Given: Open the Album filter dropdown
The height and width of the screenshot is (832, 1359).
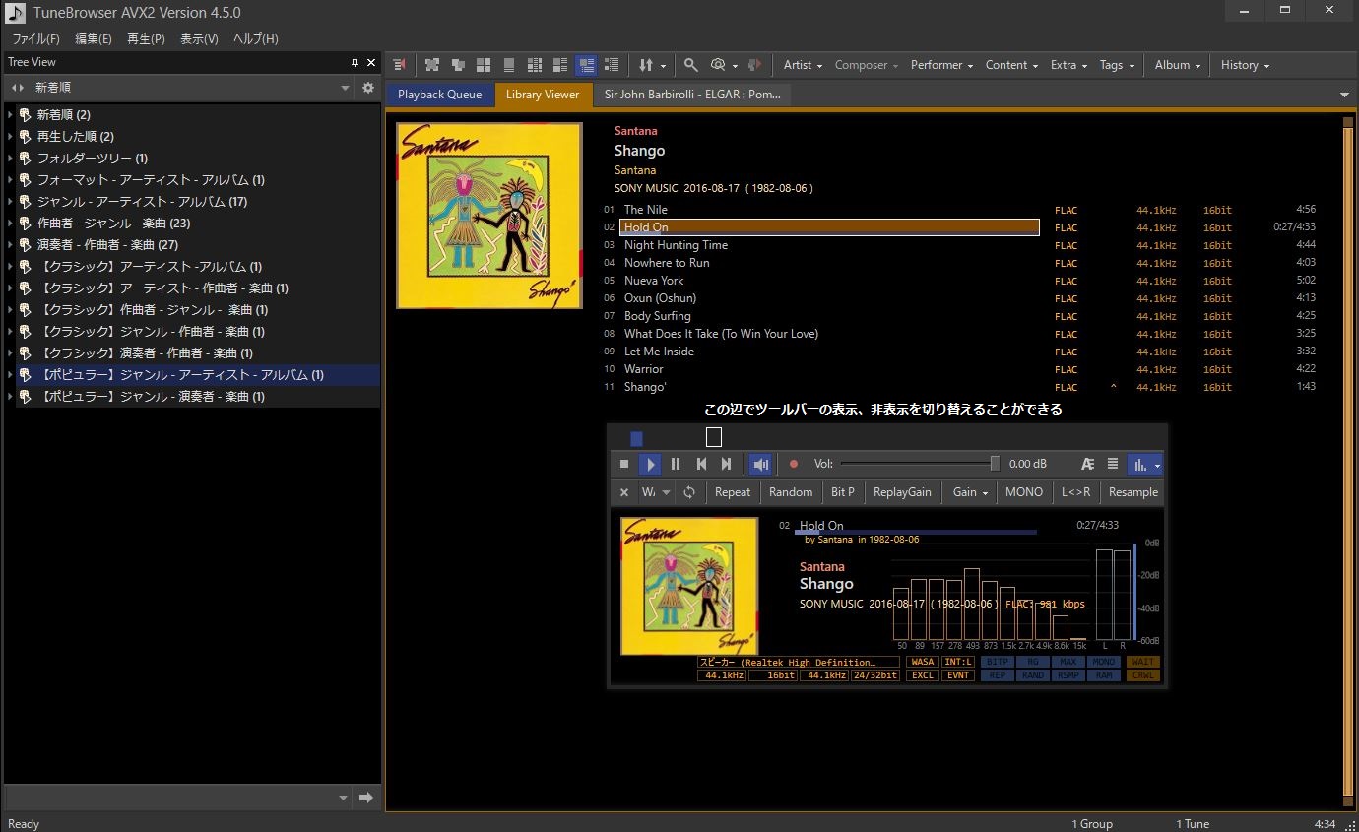Looking at the screenshot, I should [1178, 65].
